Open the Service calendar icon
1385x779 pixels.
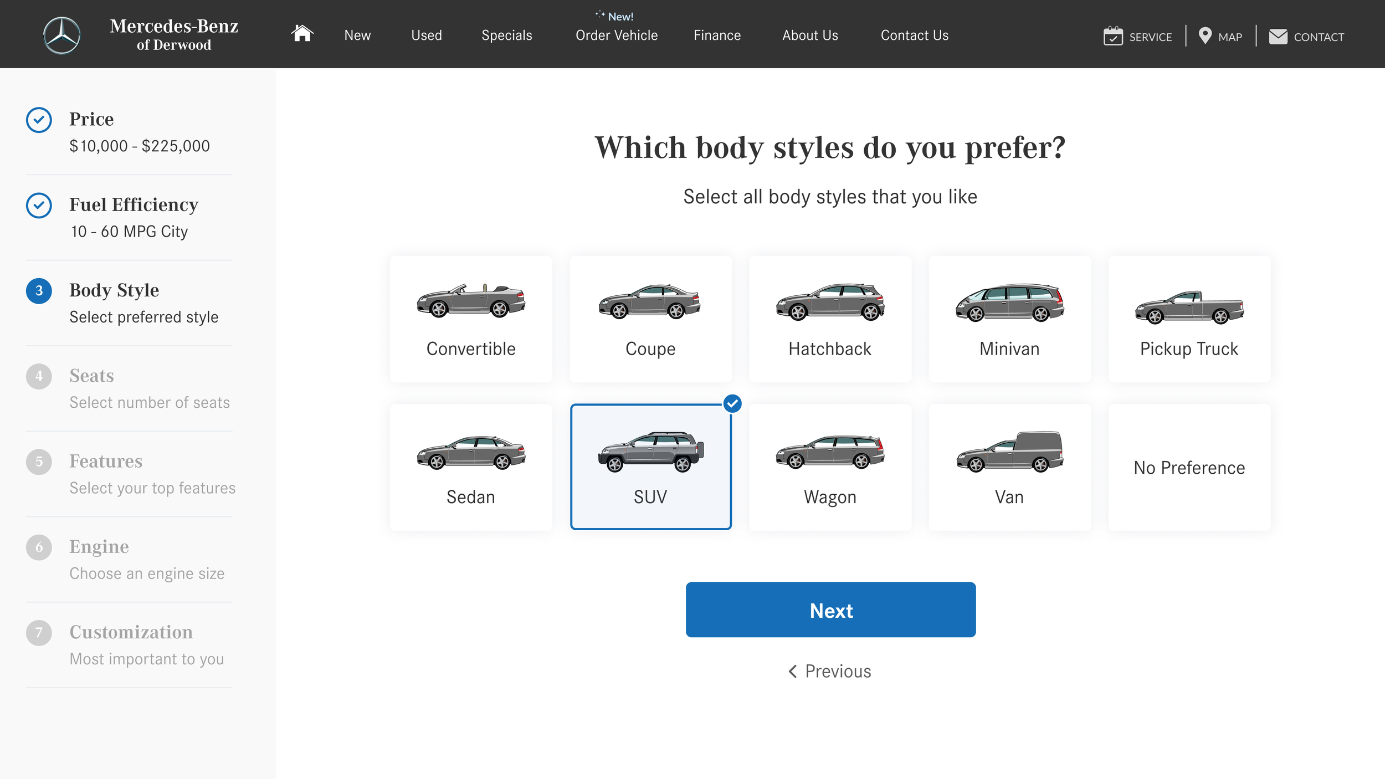coord(1112,36)
